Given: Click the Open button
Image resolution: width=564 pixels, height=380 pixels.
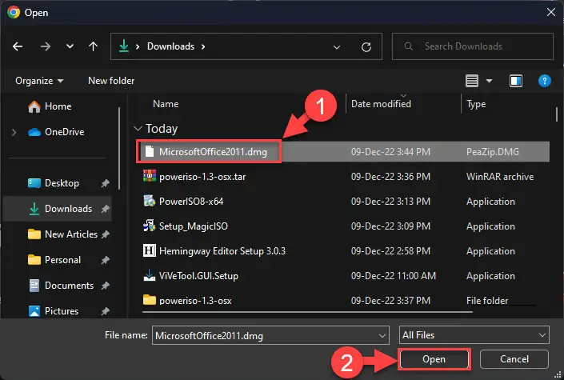Looking at the screenshot, I should [434, 359].
